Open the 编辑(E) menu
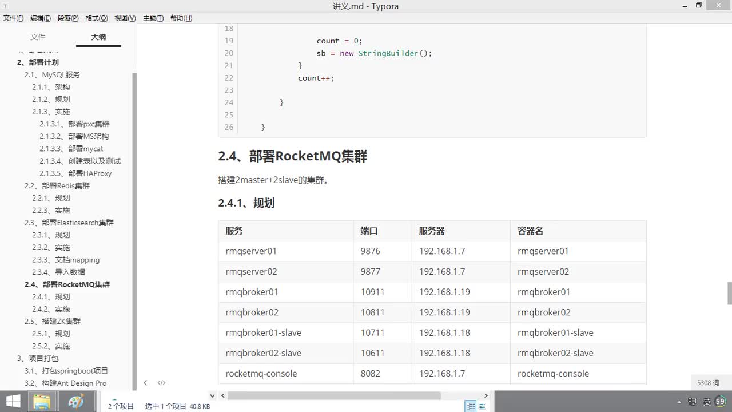This screenshot has width=732, height=412. pos(41,18)
